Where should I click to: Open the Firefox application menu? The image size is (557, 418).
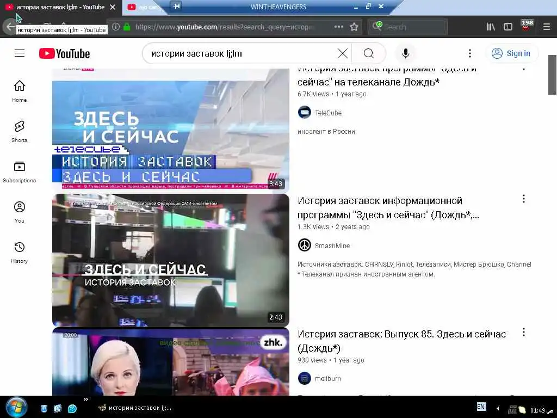tap(546, 27)
